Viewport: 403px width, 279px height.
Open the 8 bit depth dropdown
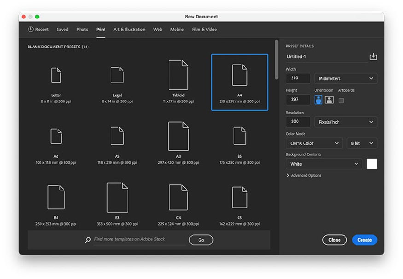tap(362, 143)
